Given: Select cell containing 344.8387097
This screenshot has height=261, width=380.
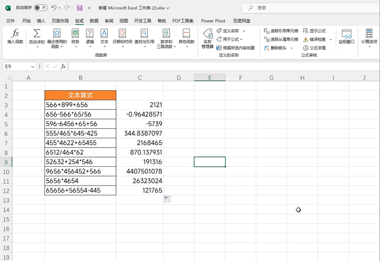Looking at the screenshot, I should [x=140, y=134].
